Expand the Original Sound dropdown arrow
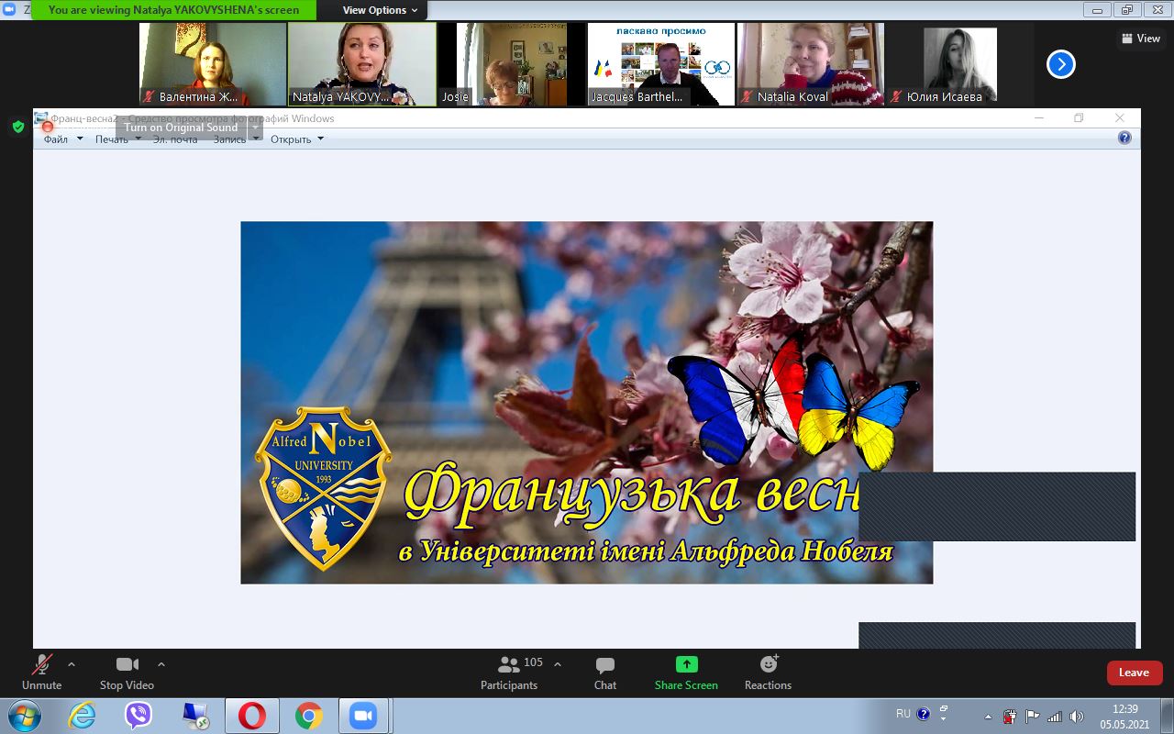 coord(255,128)
